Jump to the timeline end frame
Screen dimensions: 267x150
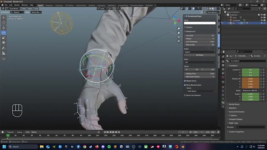point(119,132)
